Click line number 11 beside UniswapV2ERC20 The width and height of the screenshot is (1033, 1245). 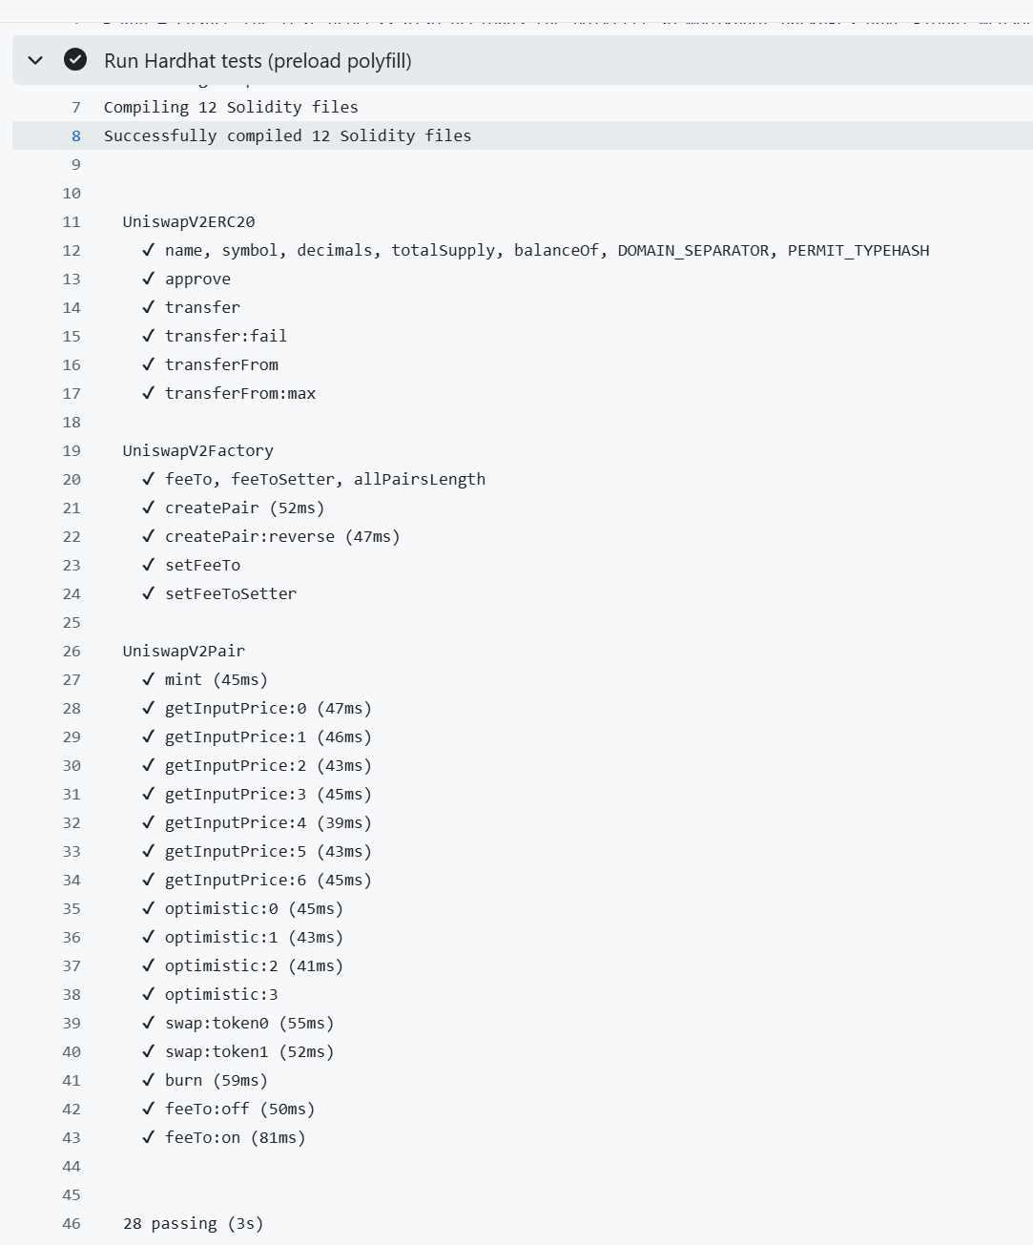(x=72, y=221)
